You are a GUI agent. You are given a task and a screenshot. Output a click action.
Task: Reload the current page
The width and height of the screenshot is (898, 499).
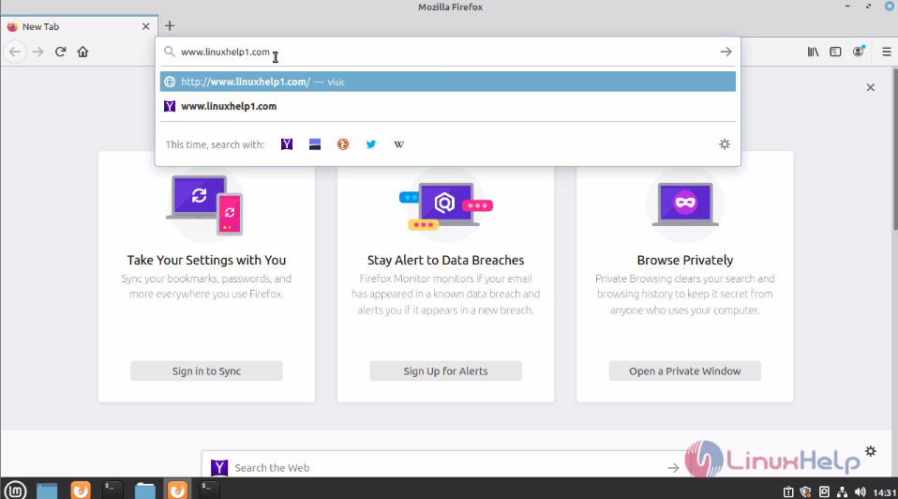60,52
